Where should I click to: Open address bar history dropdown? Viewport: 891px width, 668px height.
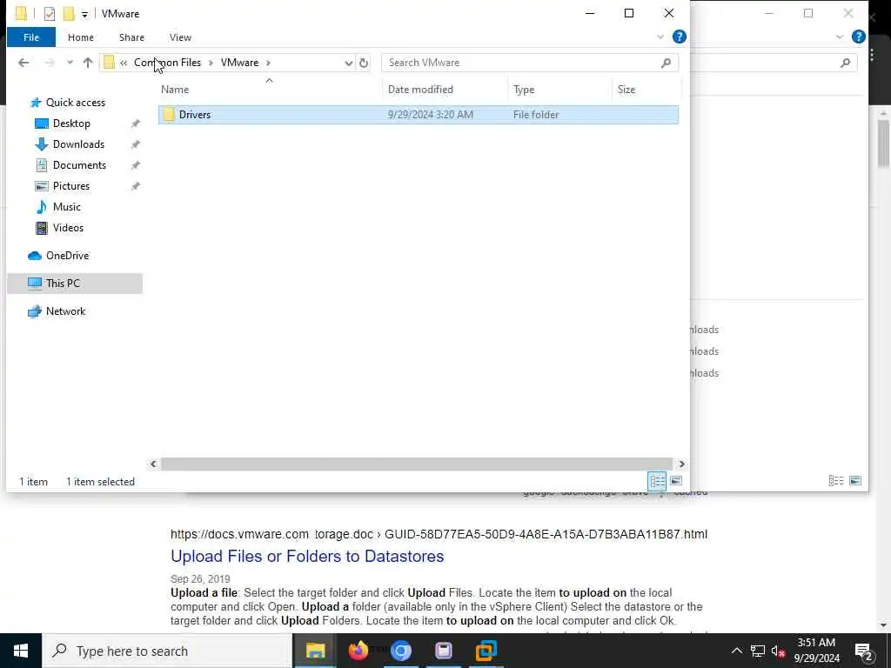coord(348,63)
